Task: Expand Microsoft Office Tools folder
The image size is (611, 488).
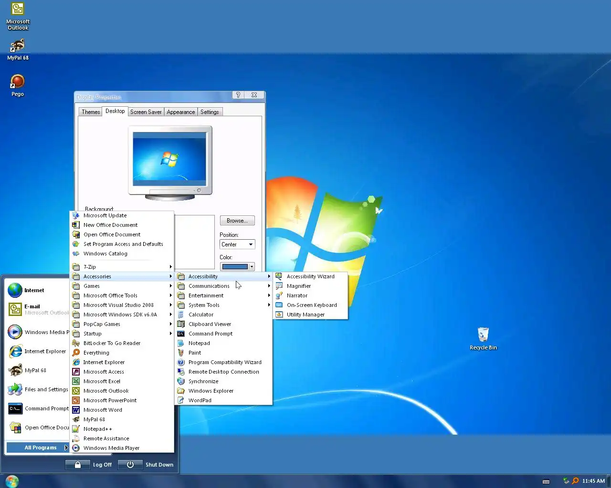Action: point(122,295)
